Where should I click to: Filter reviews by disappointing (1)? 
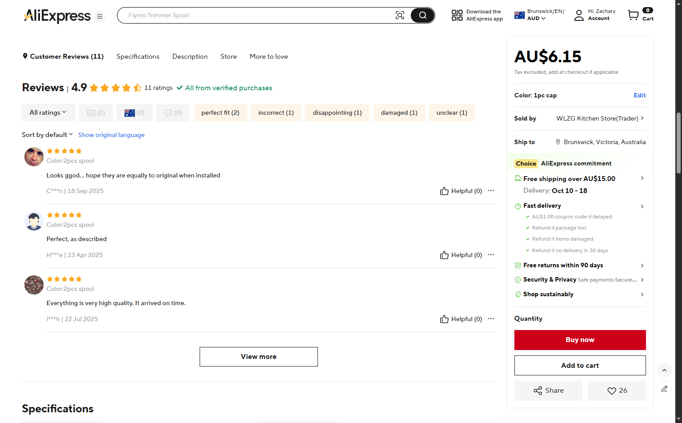pos(337,113)
